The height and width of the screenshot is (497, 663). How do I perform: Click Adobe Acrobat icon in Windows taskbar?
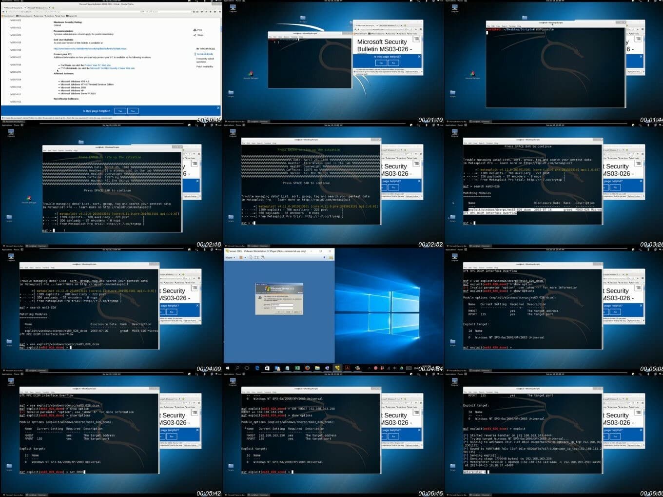[347, 368]
